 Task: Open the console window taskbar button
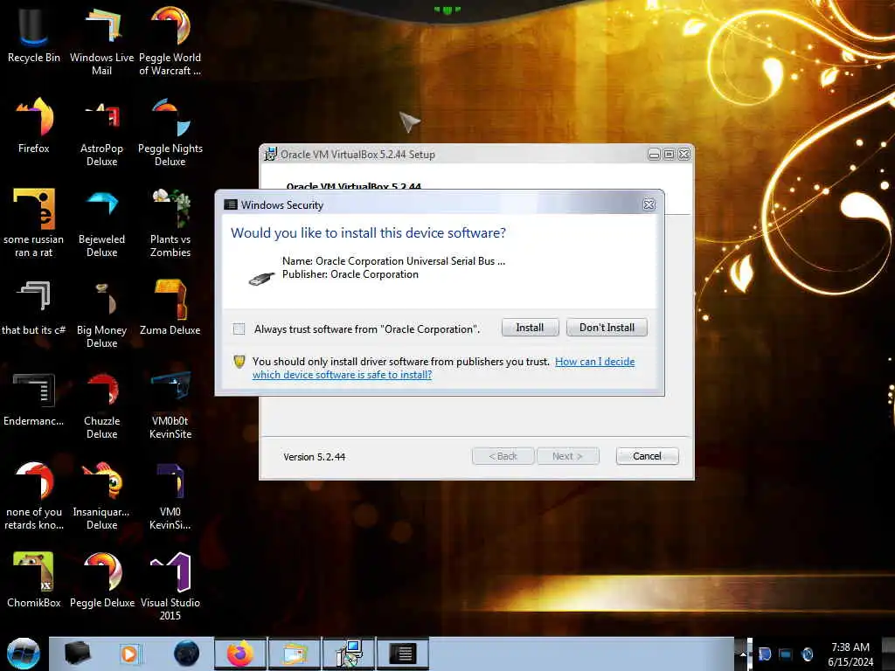[x=403, y=654]
